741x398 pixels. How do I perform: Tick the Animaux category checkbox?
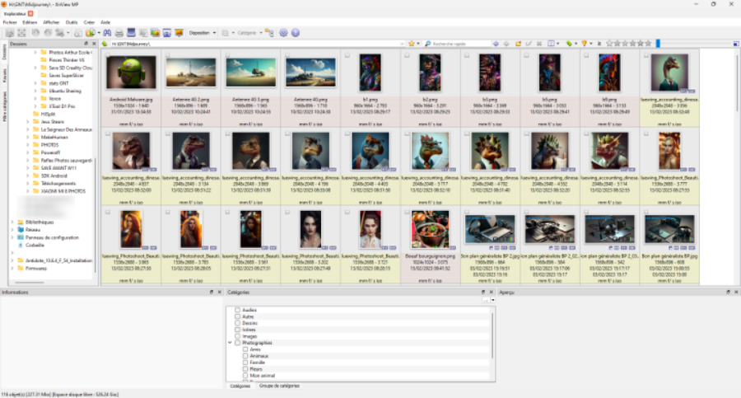[x=245, y=355]
